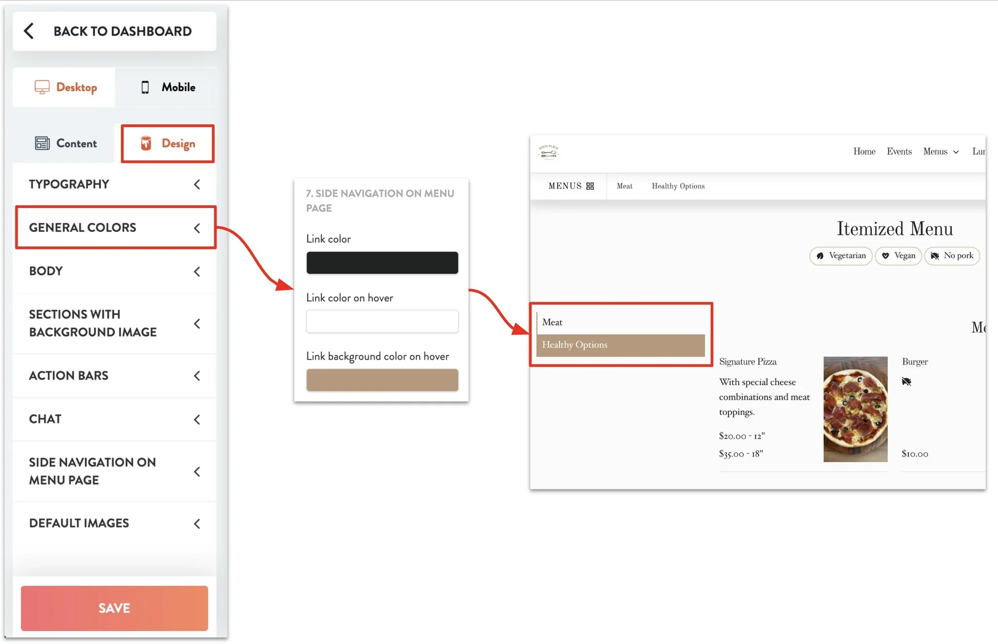Click the Vegan filter pill
Screen dimensions: 998x644
(x=898, y=256)
